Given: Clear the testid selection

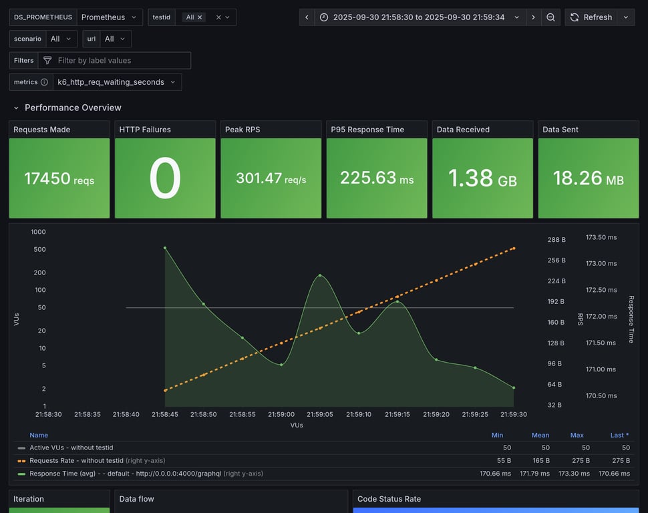Looking at the screenshot, I should click(218, 17).
